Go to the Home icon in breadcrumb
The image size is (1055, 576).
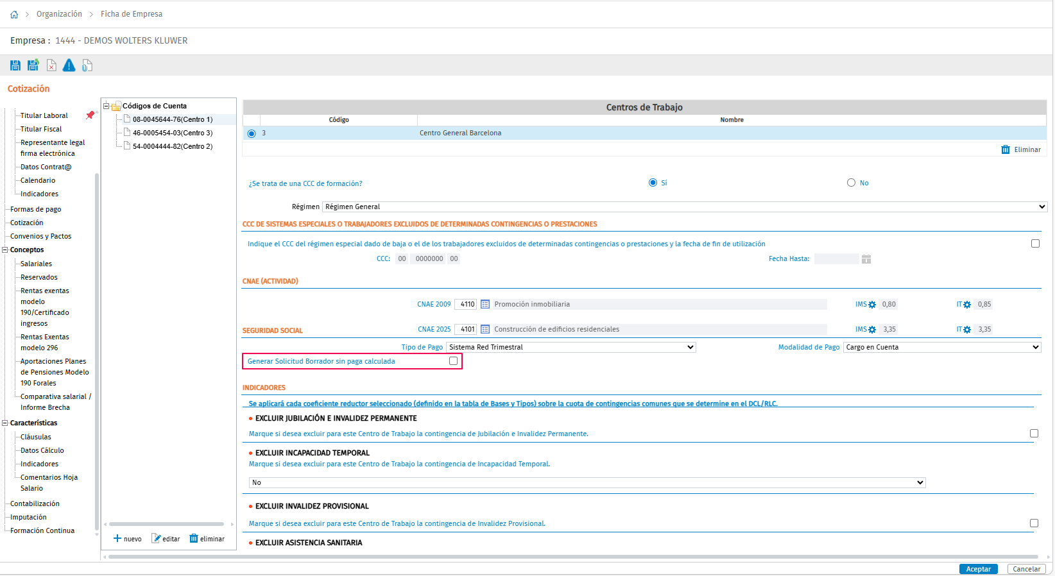pos(14,14)
